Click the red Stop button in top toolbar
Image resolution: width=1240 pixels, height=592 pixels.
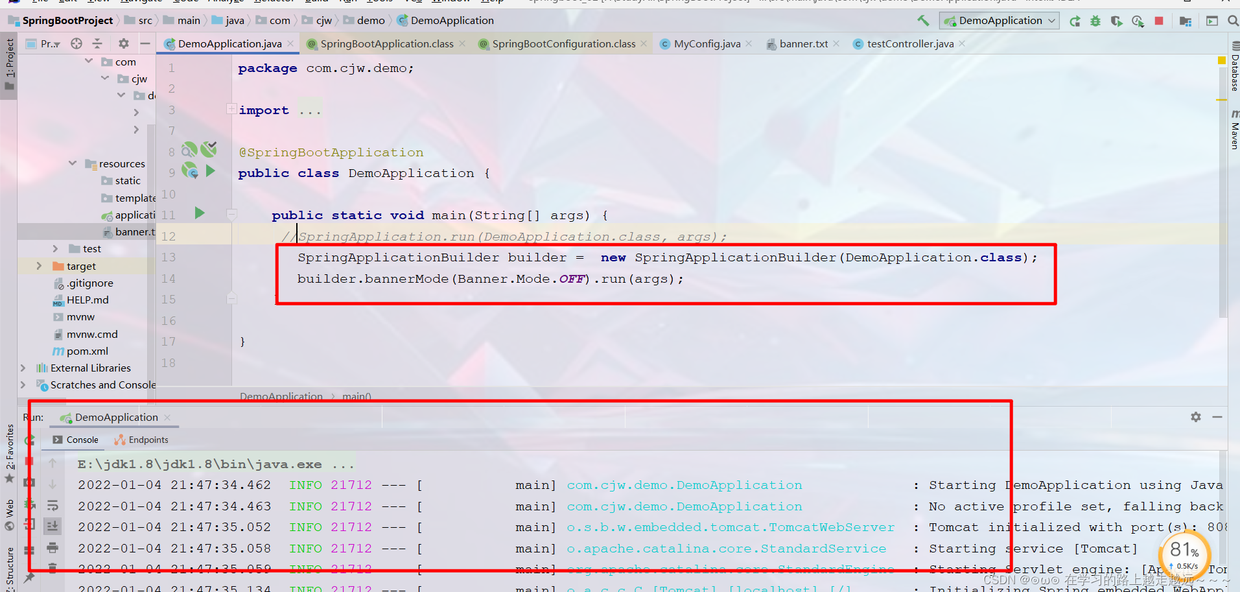[1159, 21]
